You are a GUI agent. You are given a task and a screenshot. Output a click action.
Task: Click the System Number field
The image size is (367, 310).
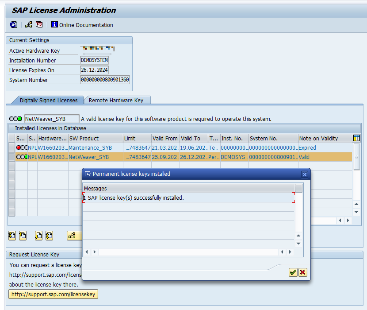(105, 80)
